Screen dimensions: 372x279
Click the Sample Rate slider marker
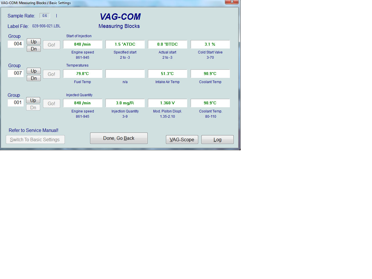(x=56, y=16)
